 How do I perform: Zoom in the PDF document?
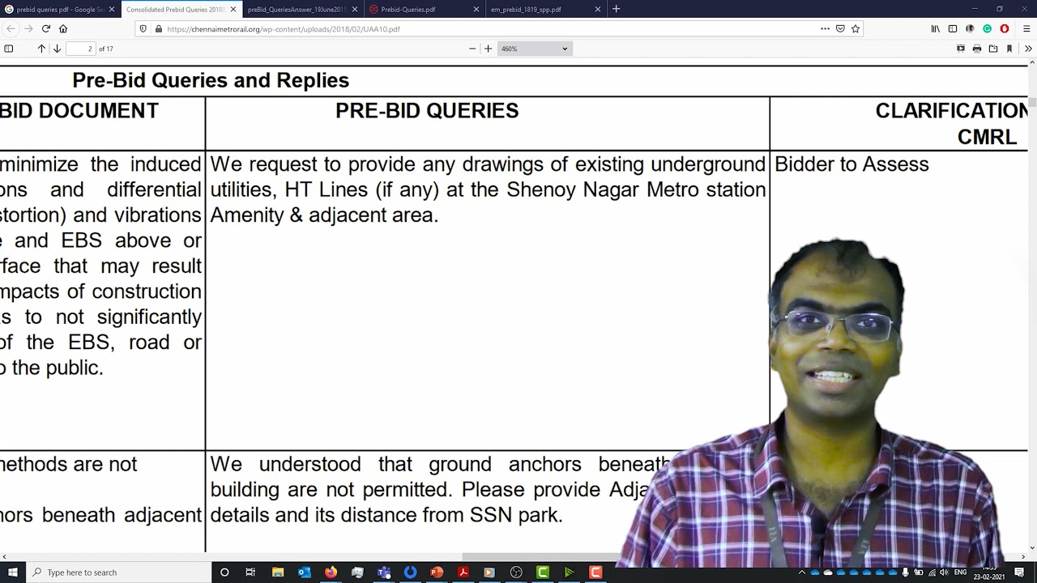pyautogui.click(x=488, y=49)
